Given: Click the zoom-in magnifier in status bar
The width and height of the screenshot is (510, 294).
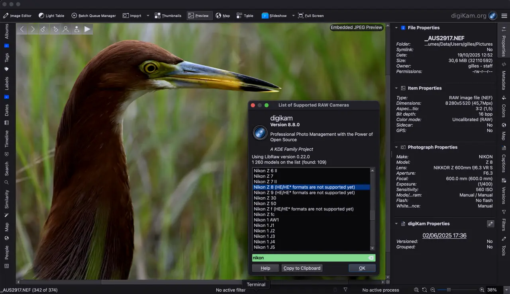Looking at the screenshot, I should tap(482, 290).
